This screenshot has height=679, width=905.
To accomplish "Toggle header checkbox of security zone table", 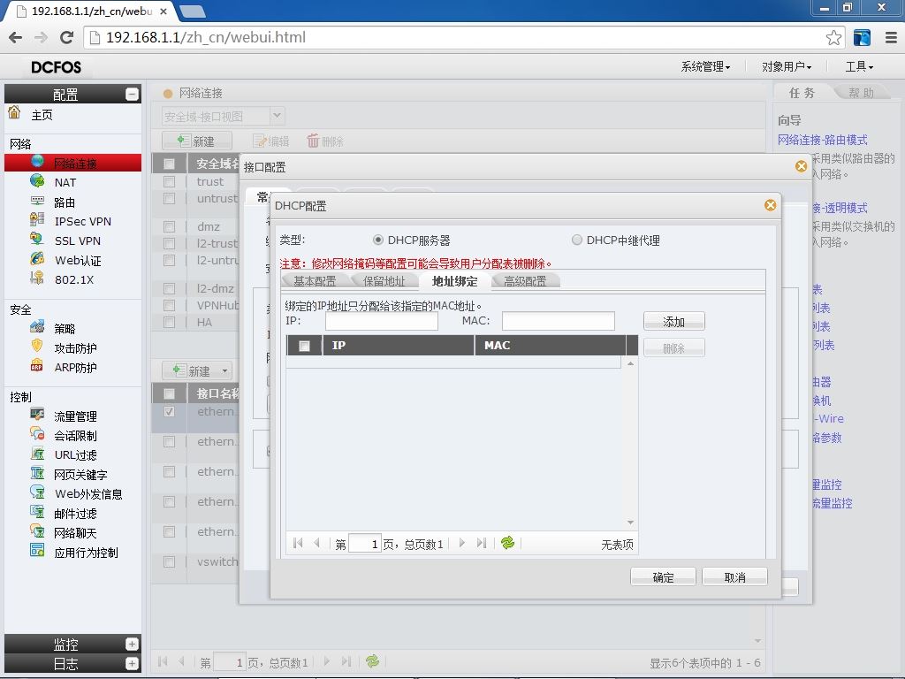I will 169,164.
